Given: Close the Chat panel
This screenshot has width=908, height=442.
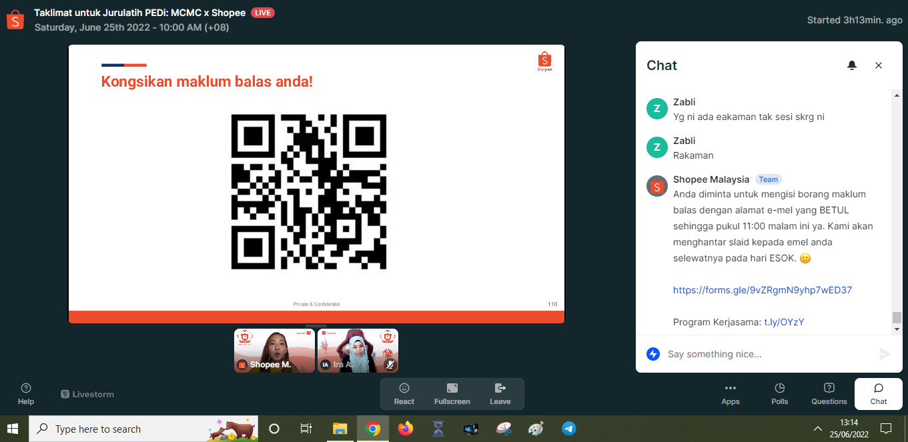Looking at the screenshot, I should (x=879, y=65).
